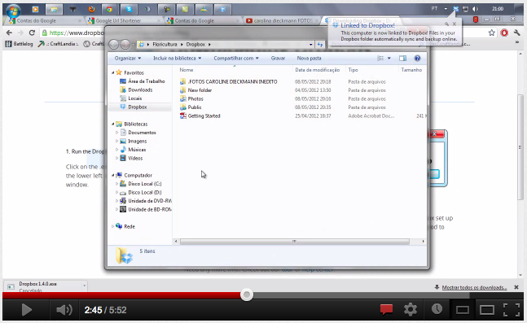Sort files by Data de modificação
The width and height of the screenshot is (527, 323).
pyautogui.click(x=318, y=70)
